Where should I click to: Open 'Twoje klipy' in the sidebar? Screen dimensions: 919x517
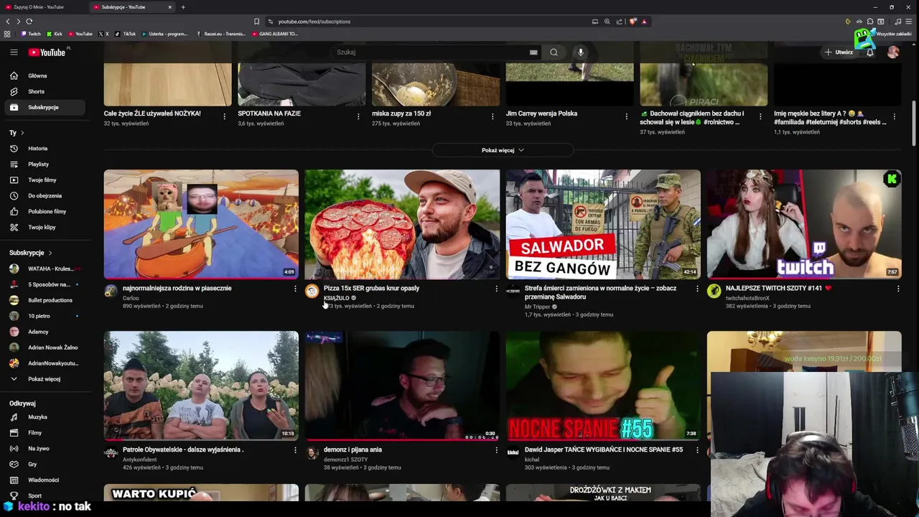43,228
